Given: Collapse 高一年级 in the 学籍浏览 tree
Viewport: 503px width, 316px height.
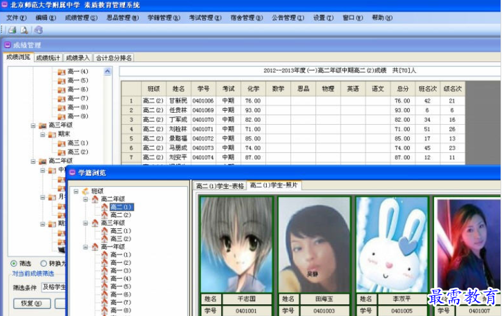Looking at the screenshot, I should tap(85, 247).
